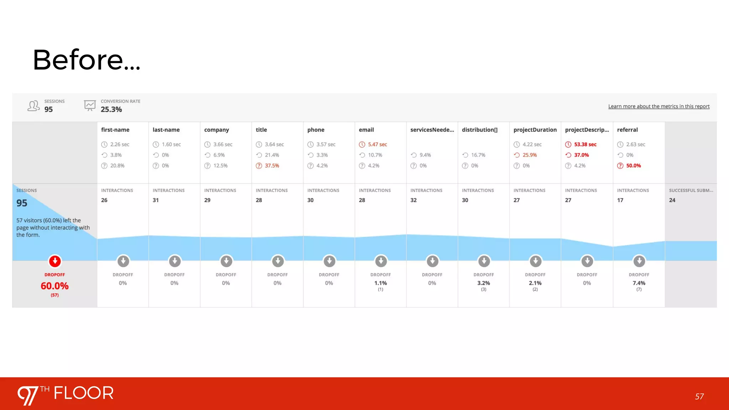Click the red clock icon for email
The height and width of the screenshot is (410, 729).
pyautogui.click(x=362, y=144)
